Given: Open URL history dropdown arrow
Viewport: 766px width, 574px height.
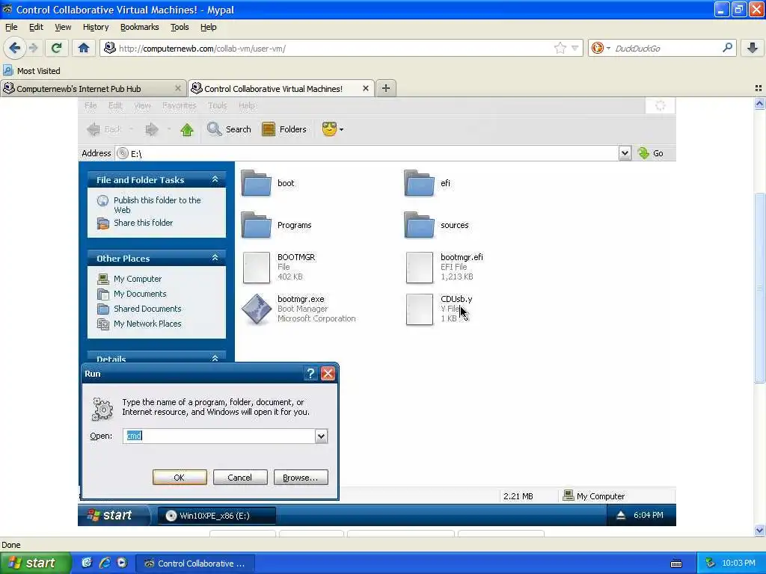Looking at the screenshot, I should 575,48.
